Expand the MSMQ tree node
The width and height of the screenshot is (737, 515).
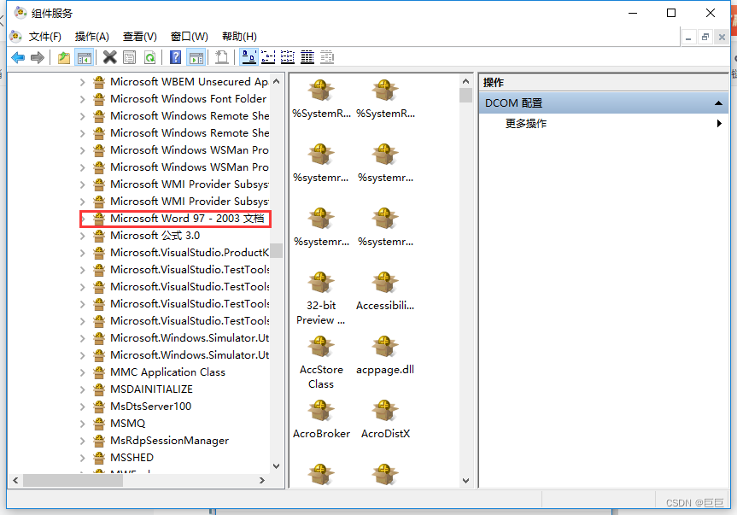pyautogui.click(x=84, y=423)
